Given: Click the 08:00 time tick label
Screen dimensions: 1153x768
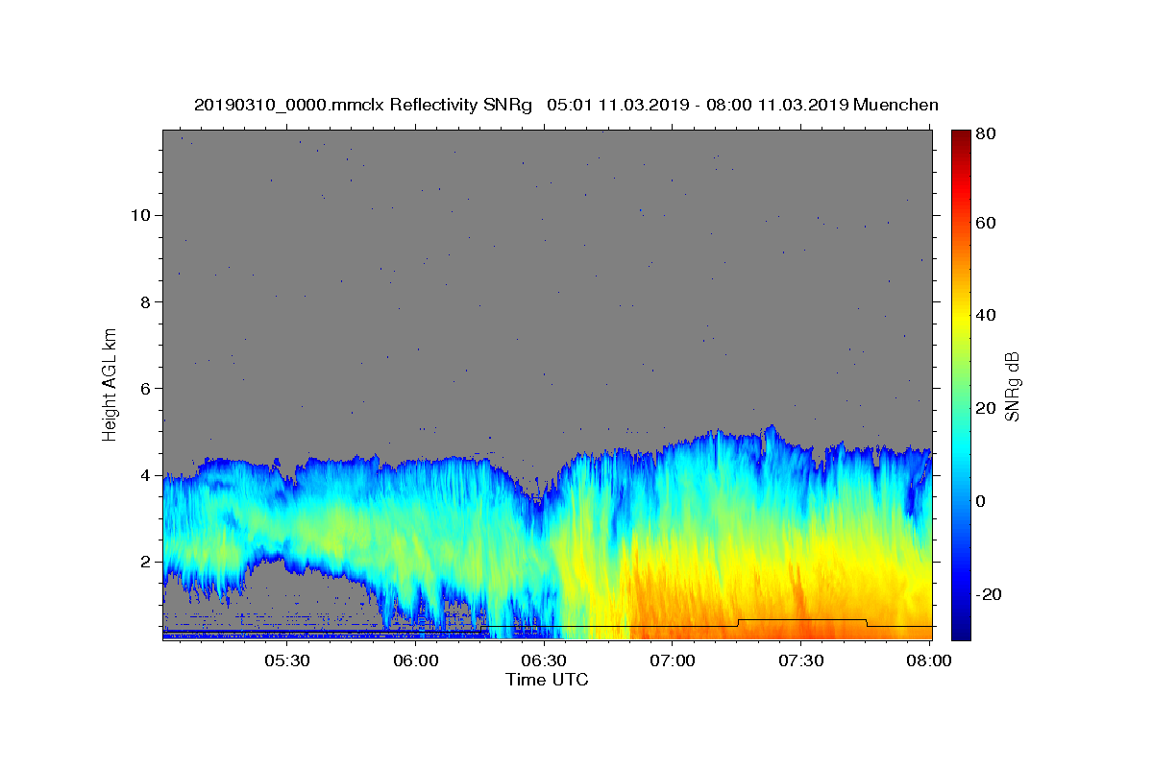Looking at the screenshot, I should click(x=929, y=660).
